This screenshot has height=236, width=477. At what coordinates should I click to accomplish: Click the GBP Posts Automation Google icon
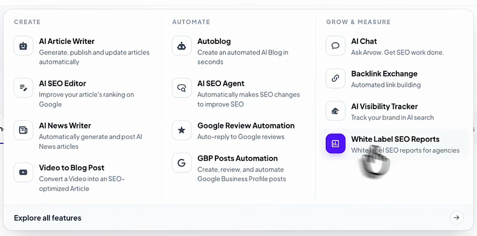point(182,162)
